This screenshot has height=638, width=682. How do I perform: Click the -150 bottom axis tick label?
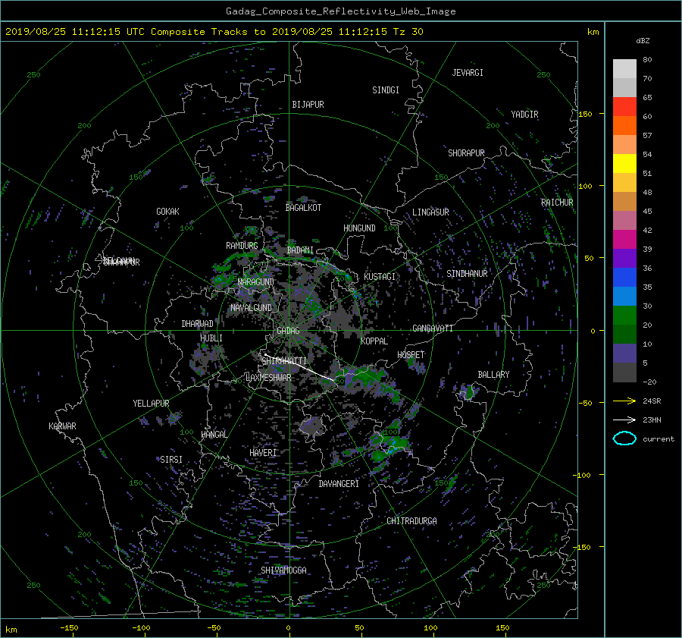69,627
